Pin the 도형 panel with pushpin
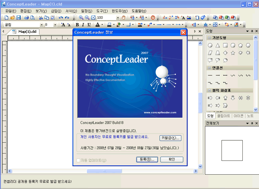Image resolution: width=259 pixels, height=189 pixels. point(252,31)
